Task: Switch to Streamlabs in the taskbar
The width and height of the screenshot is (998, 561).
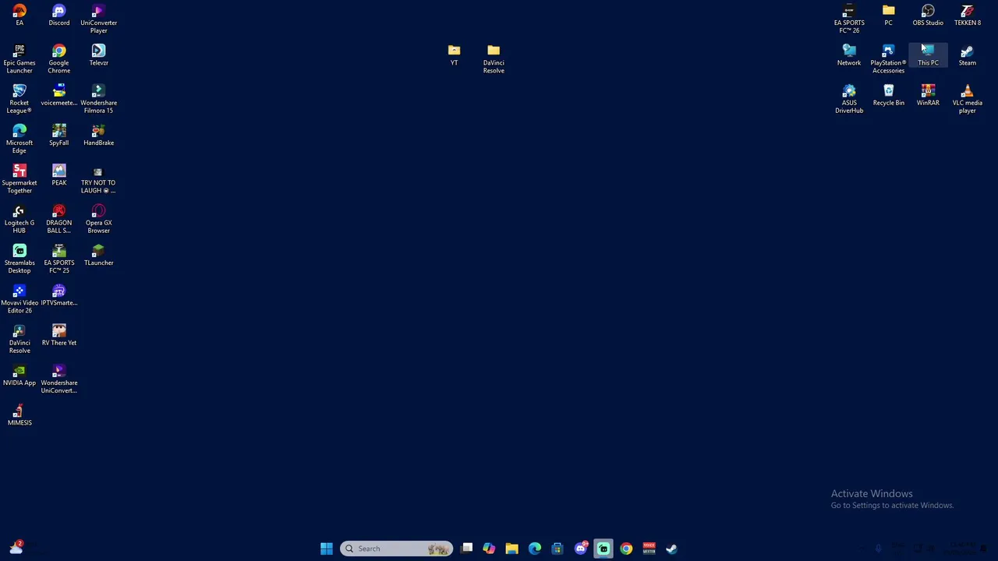Action: click(603, 549)
